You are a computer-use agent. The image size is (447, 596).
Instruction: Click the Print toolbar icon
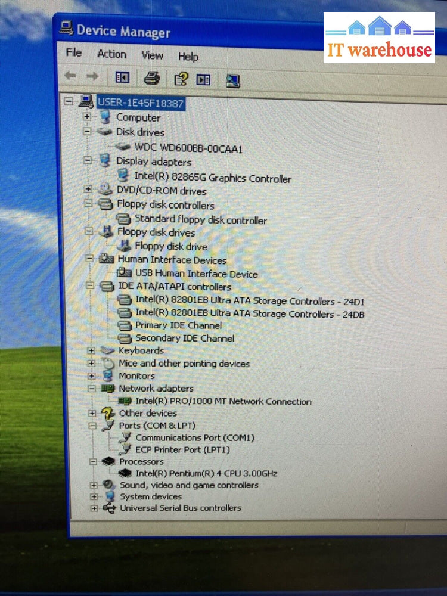click(x=152, y=77)
